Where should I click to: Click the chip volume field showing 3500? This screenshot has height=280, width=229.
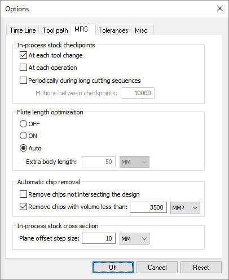coord(148,207)
